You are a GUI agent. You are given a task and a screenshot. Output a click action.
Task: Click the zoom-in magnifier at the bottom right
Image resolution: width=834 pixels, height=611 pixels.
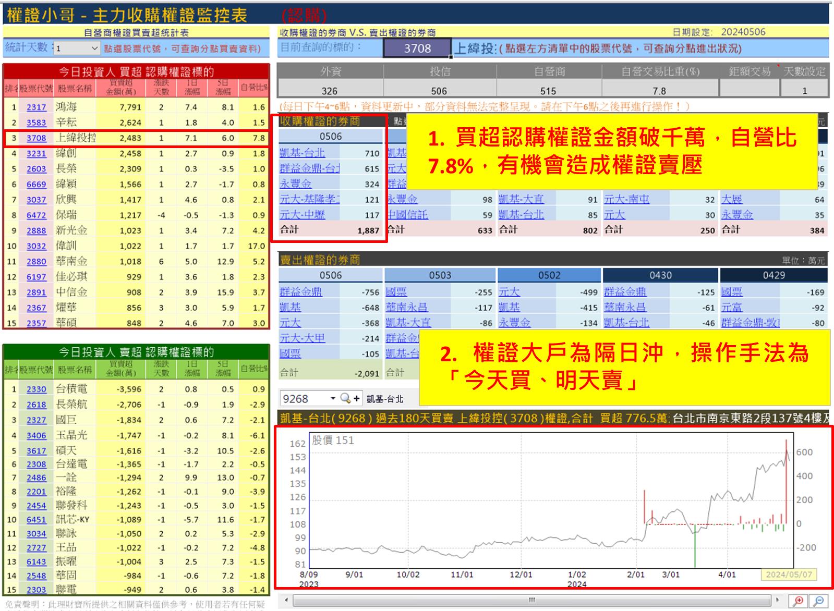pyautogui.click(x=798, y=601)
